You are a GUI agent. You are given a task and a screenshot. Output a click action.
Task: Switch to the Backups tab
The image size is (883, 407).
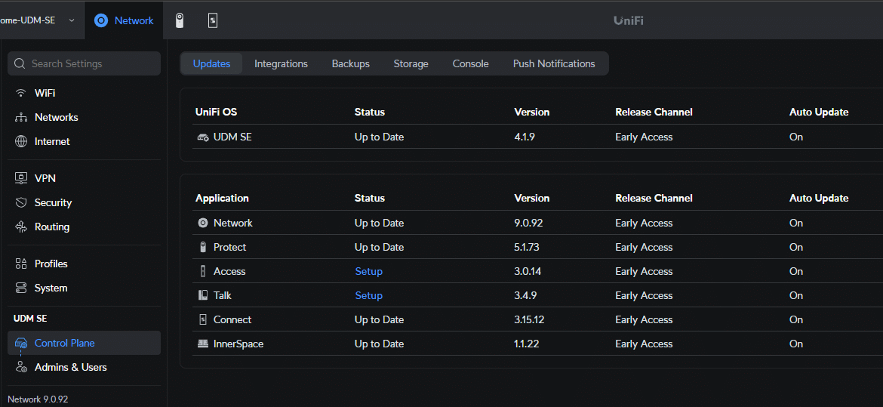click(351, 63)
